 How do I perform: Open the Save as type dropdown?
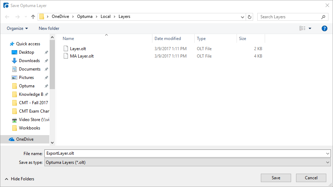click(x=187, y=162)
